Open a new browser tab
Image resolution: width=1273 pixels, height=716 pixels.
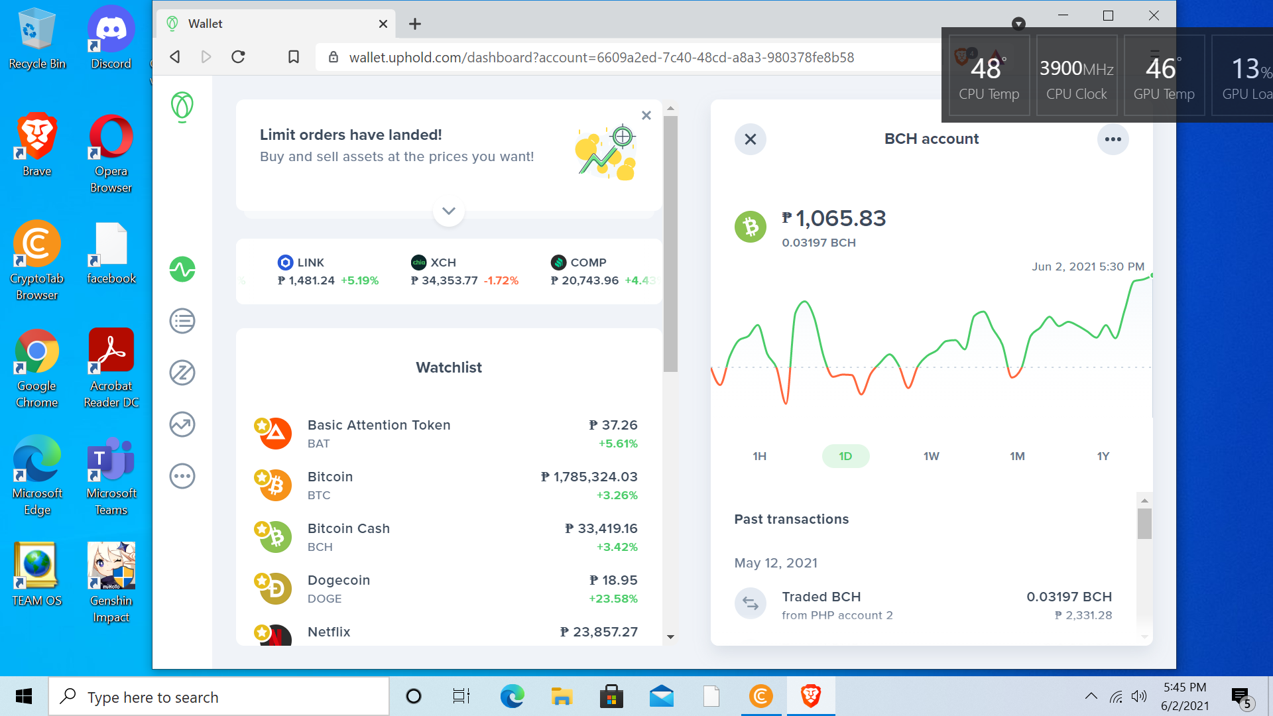click(x=415, y=24)
